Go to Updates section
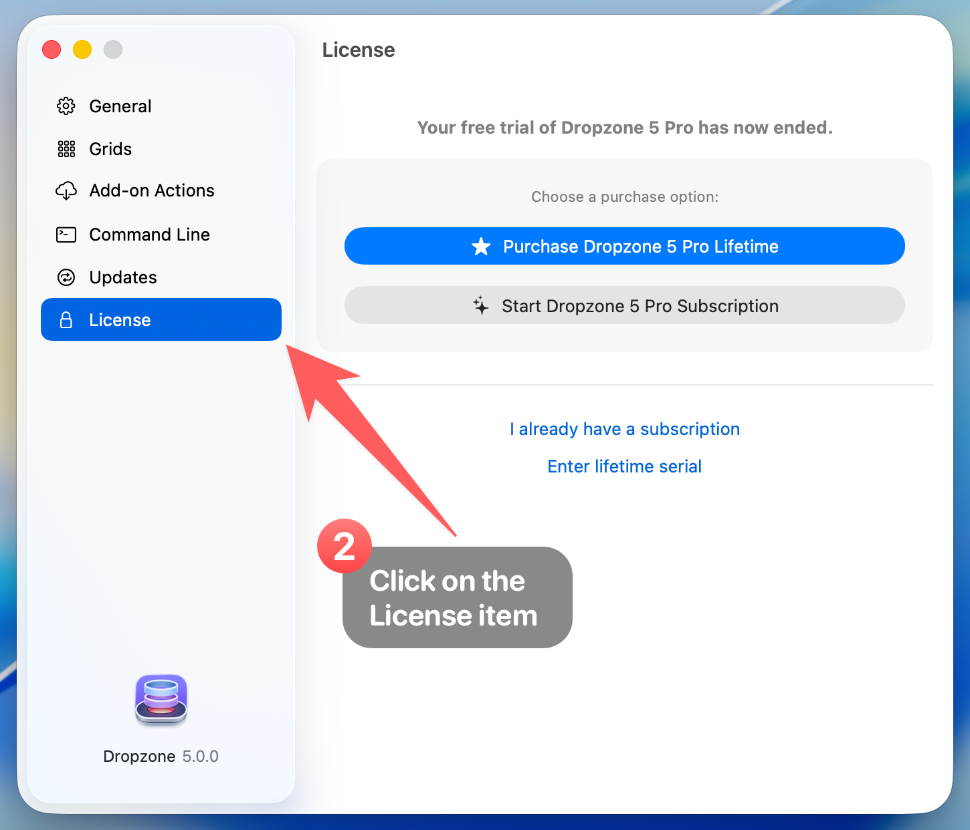This screenshot has height=830, width=970. 161,277
